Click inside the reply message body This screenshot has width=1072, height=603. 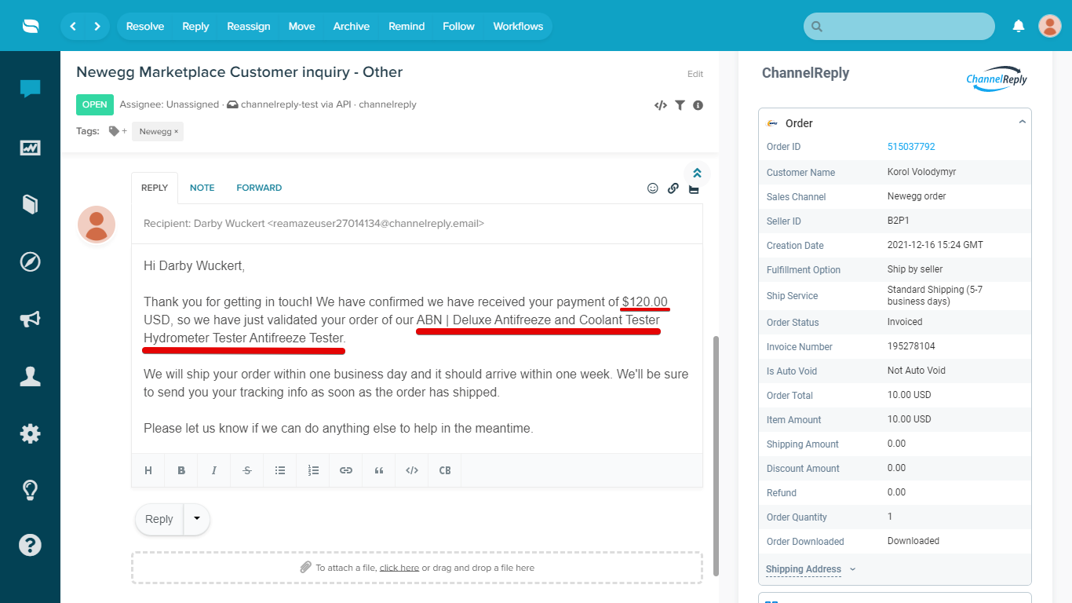point(417,348)
